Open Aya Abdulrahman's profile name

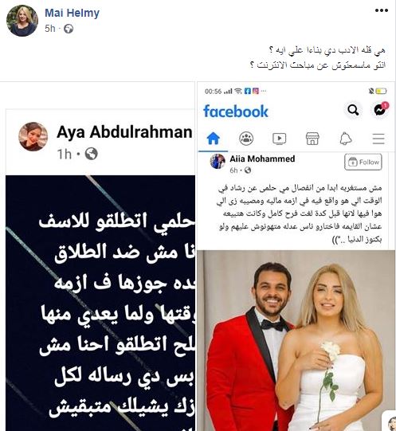(x=124, y=132)
